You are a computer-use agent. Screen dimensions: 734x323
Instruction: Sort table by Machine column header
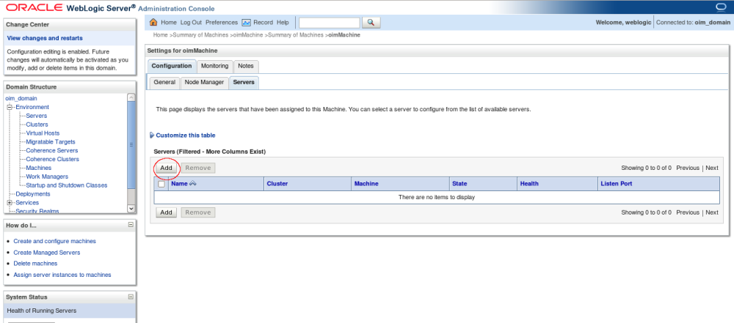tap(366, 184)
